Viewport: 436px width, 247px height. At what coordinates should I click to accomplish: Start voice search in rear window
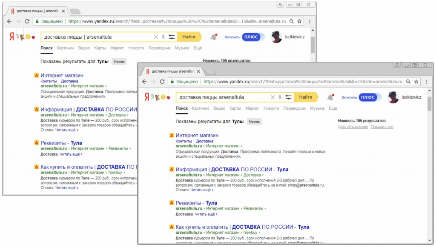coord(163,37)
